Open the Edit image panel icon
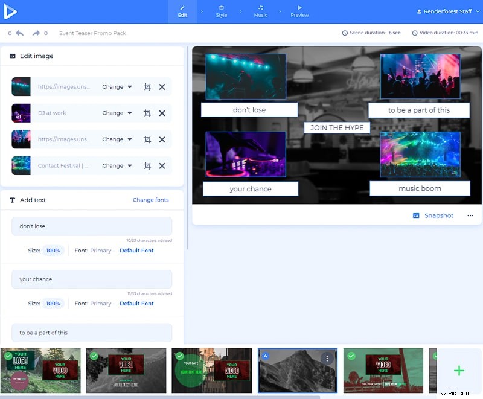This screenshot has width=483, height=399. click(12, 56)
